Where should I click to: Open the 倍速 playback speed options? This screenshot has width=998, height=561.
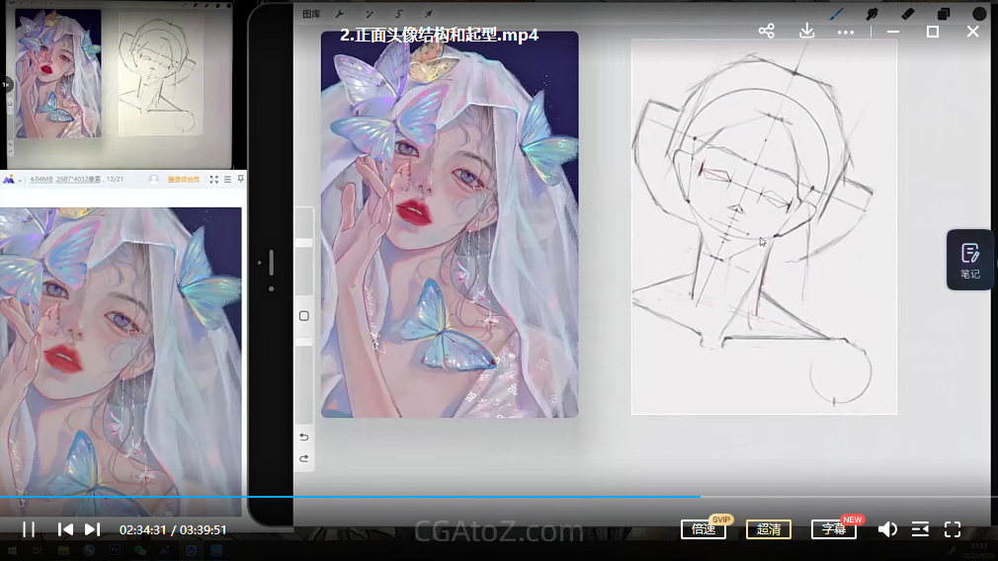coord(704,529)
